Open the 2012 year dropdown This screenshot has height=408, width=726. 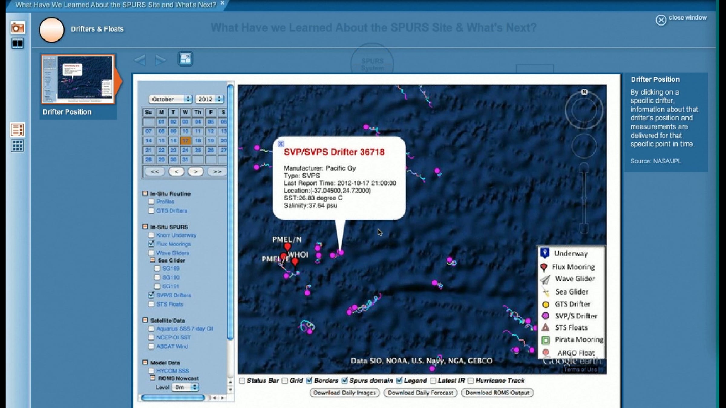(x=209, y=99)
